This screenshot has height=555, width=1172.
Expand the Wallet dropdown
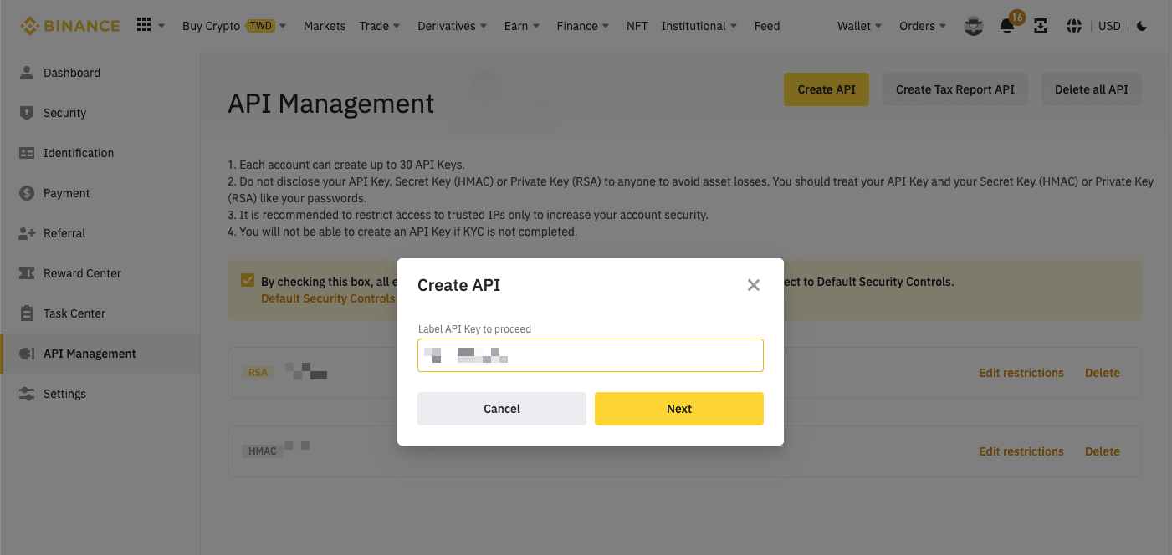tap(859, 26)
